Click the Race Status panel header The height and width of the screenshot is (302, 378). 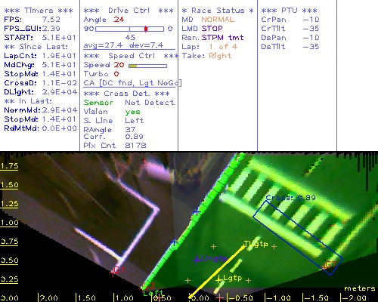[x=218, y=11]
